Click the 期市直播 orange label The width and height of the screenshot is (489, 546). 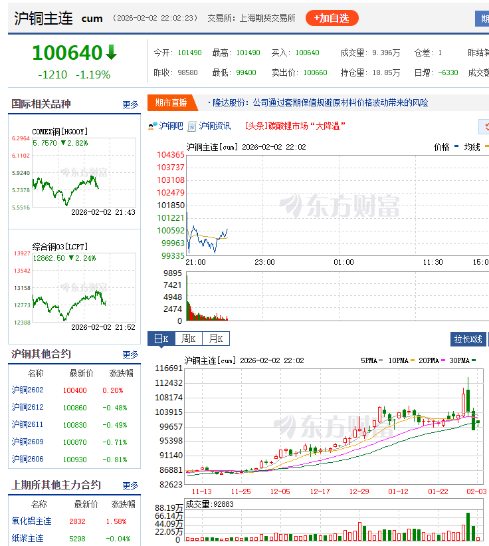click(x=171, y=102)
